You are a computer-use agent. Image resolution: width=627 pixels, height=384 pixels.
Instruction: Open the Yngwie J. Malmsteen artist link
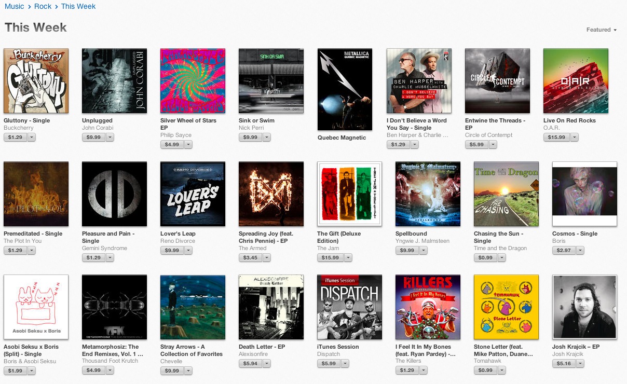422,241
